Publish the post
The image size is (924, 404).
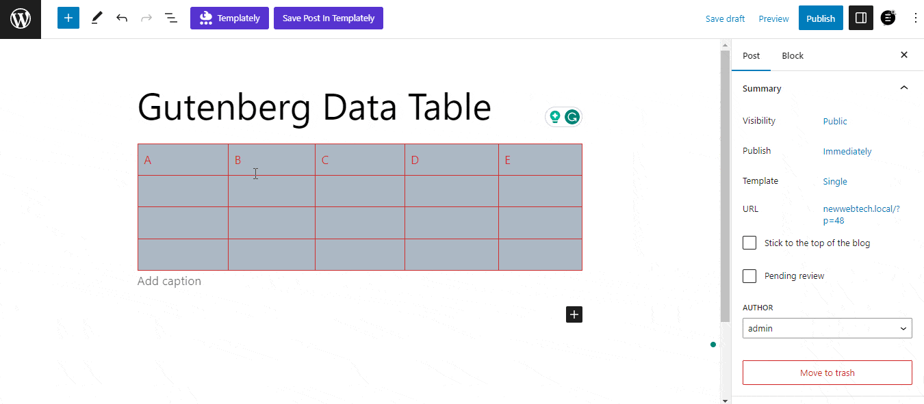point(821,18)
